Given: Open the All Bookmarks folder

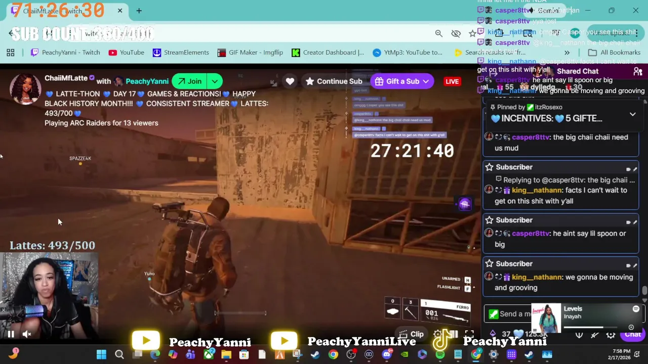Looking at the screenshot, I should point(614,53).
